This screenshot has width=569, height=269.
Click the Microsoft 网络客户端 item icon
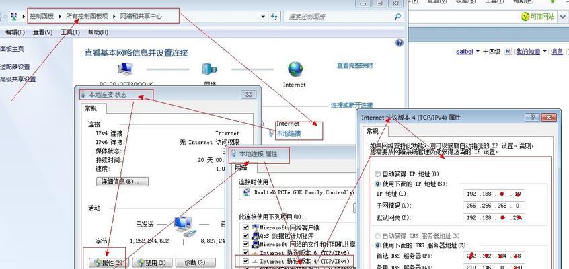(x=256, y=227)
